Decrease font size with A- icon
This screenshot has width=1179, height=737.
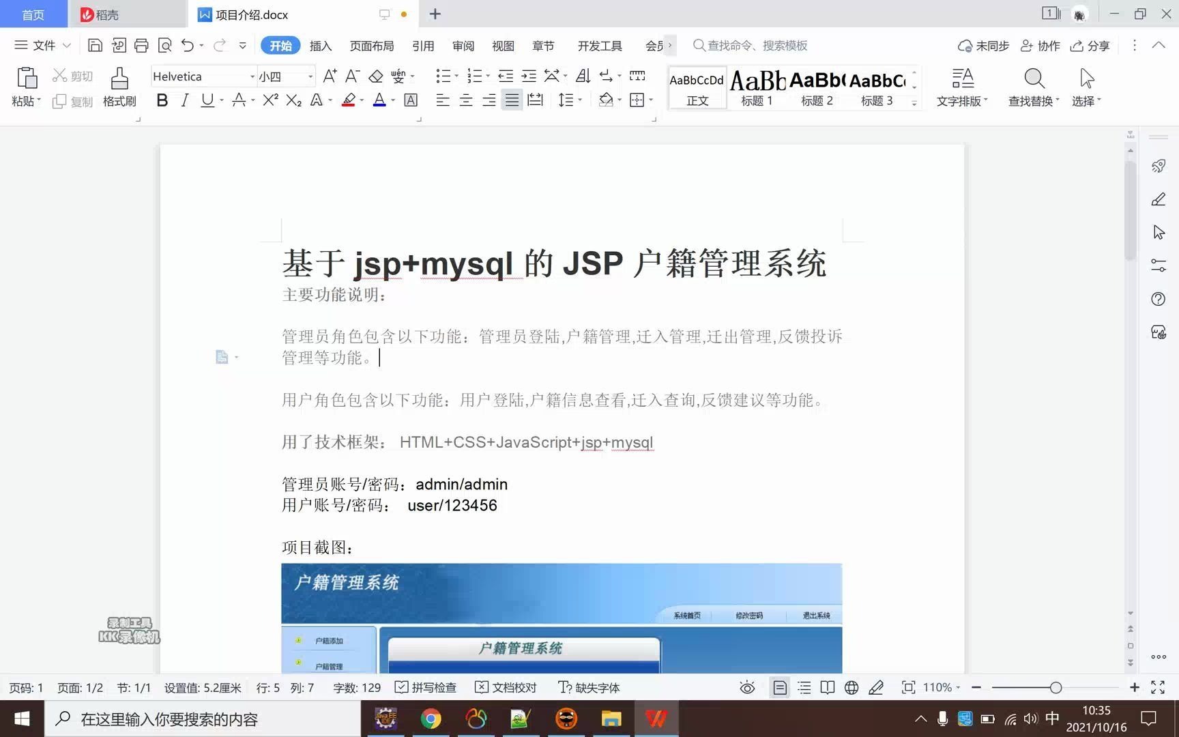tap(352, 76)
